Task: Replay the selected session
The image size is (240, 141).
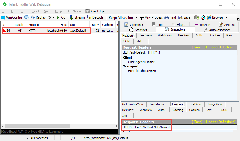Action: pyautogui.click(x=38, y=17)
